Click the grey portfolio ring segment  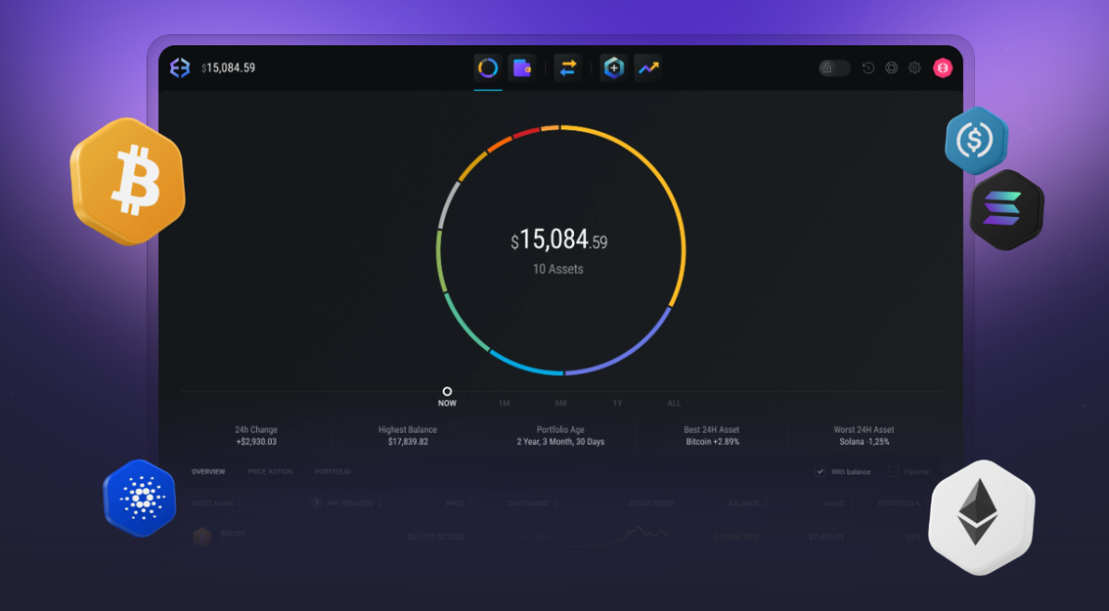[x=446, y=205]
